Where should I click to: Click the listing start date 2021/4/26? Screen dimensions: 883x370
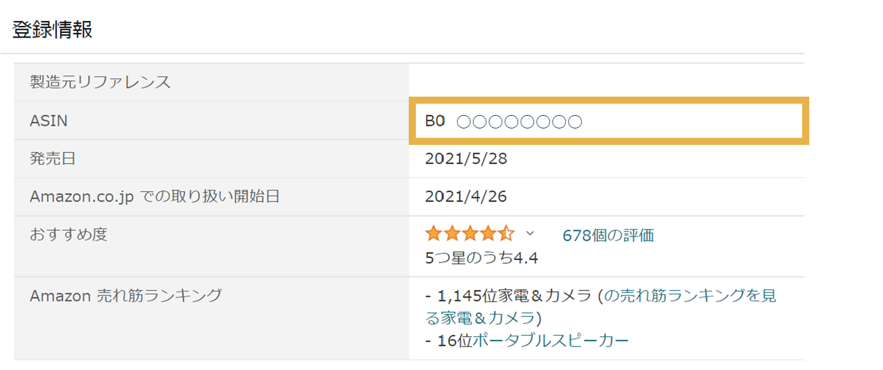coord(466,197)
